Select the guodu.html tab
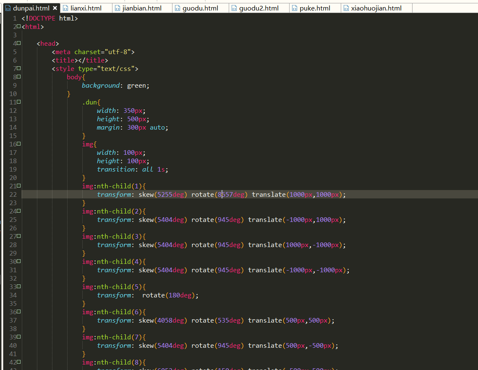The image size is (478, 370). point(200,8)
